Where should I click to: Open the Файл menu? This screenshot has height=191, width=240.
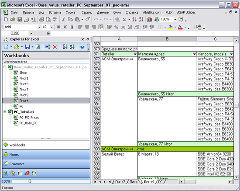click(x=14, y=12)
